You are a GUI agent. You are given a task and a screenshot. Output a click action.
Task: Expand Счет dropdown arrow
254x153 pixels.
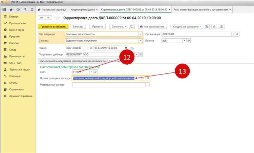tap(91, 72)
